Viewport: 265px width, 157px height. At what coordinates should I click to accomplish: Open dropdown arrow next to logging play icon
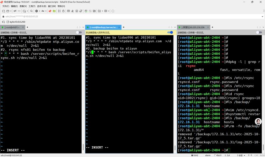(102, 11)
